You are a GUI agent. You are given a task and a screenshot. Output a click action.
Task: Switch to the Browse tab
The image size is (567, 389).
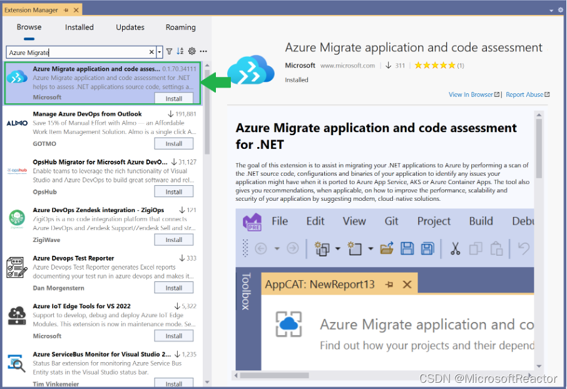[29, 27]
